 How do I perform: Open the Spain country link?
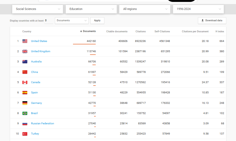(x=34, y=93)
